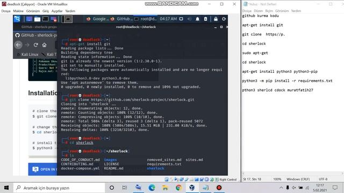Click Windows tray muted volume icon
The image size is (344, 193).
[x=294, y=188]
